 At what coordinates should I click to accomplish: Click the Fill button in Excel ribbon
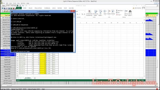pyautogui.click(x=118, y=13)
